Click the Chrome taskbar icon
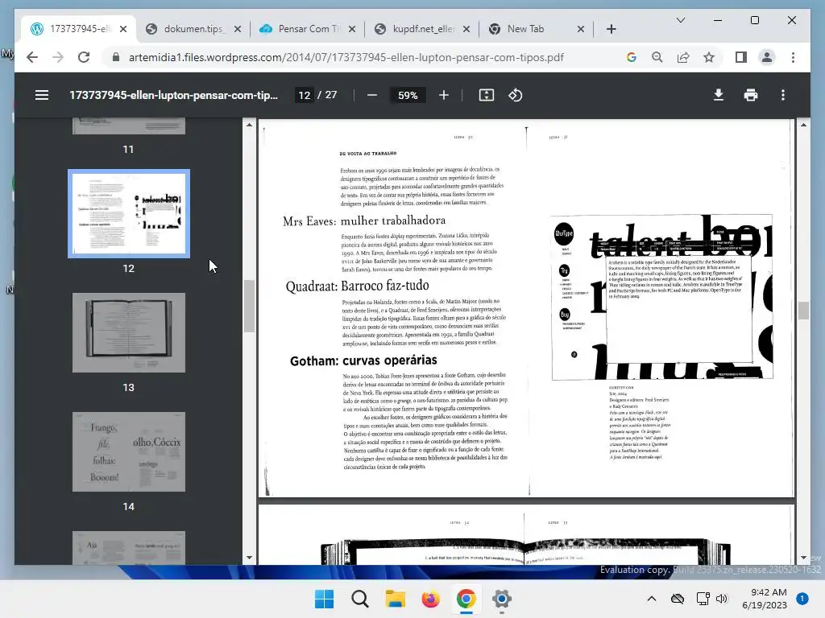 466,599
